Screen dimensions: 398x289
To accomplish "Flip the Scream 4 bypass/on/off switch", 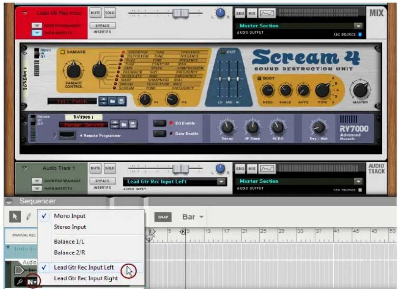I will [37, 53].
